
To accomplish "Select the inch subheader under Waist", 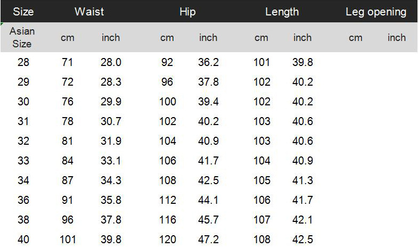I will tap(111, 38).
